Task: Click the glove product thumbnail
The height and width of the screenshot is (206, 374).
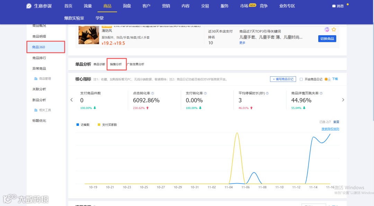Action: click(89, 35)
